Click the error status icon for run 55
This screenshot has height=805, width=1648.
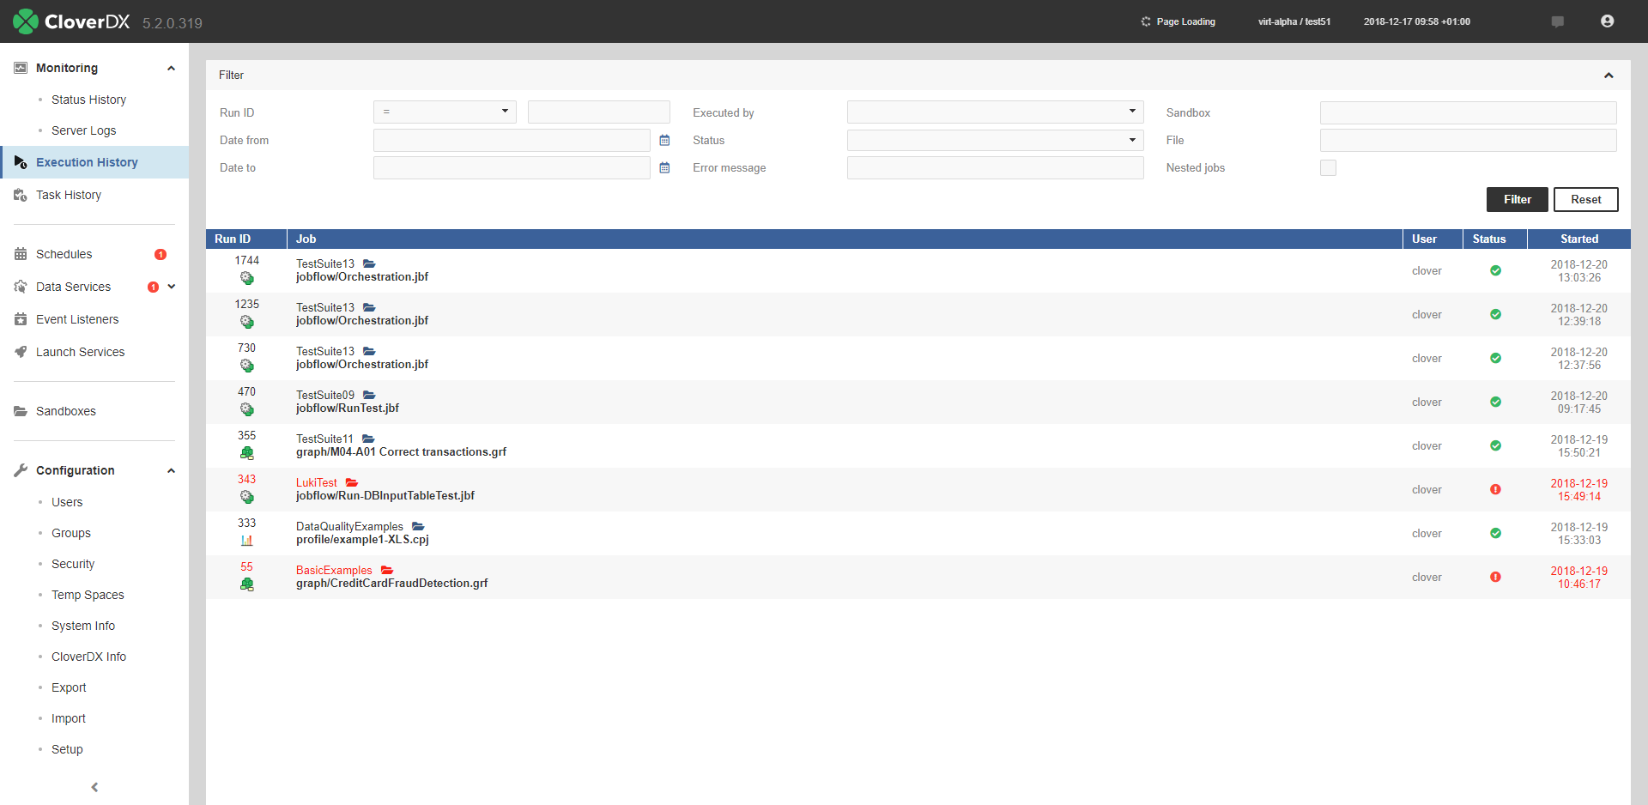pos(1495,577)
